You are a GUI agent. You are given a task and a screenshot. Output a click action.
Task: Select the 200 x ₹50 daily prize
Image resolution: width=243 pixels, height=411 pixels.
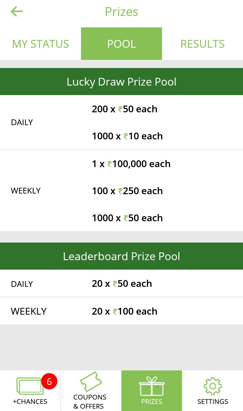(x=125, y=109)
